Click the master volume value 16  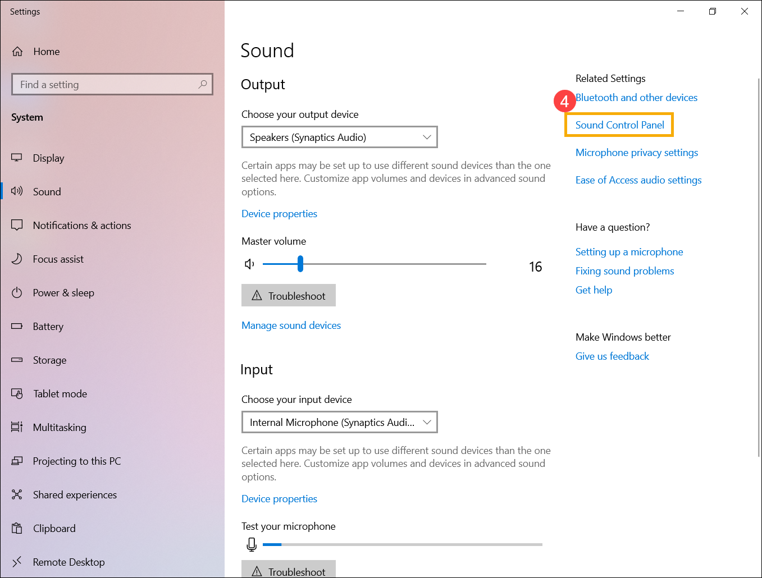click(x=535, y=267)
